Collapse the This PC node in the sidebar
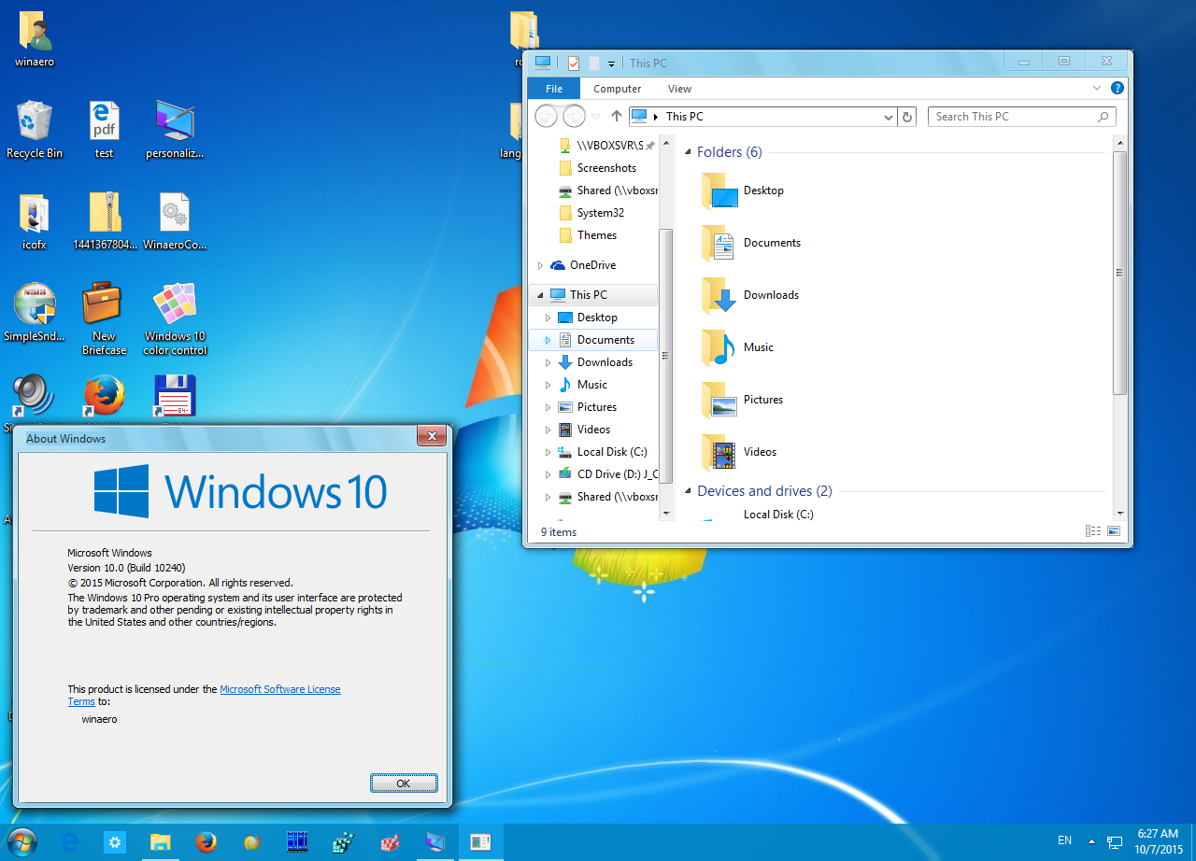1196x861 pixels. 537,294
